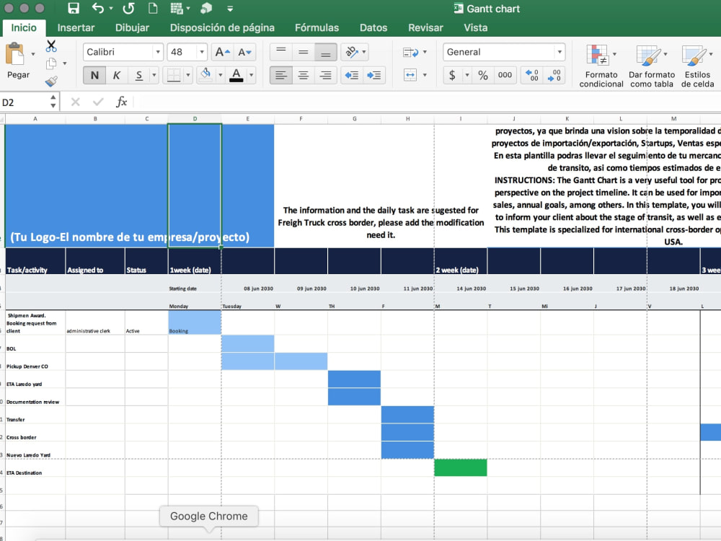Screen dimensions: 721x541
Task: Open the Disposición de página tab
Action: pos(222,27)
